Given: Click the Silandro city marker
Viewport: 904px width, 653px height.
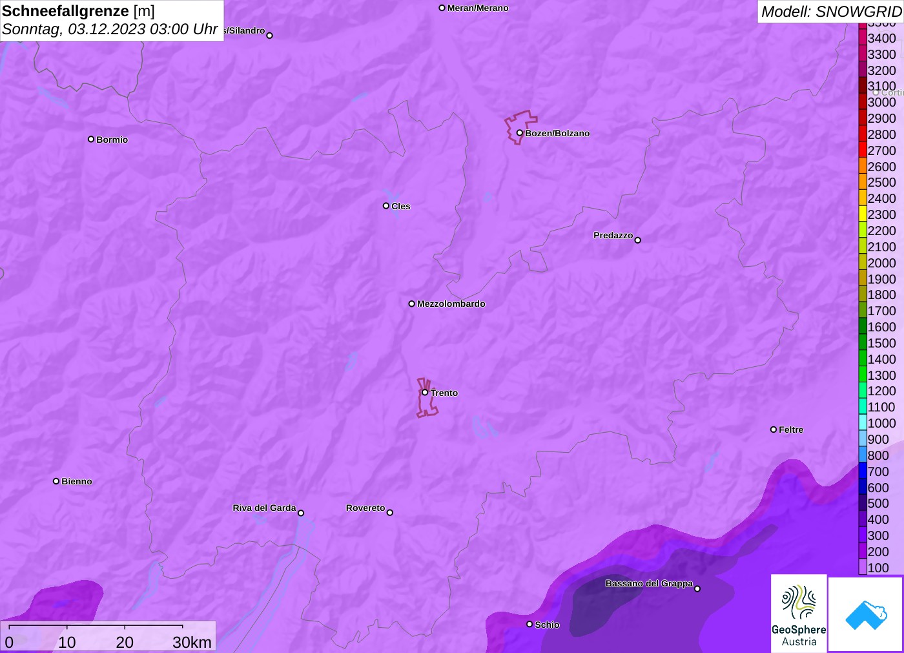Looking at the screenshot, I should click(x=269, y=35).
